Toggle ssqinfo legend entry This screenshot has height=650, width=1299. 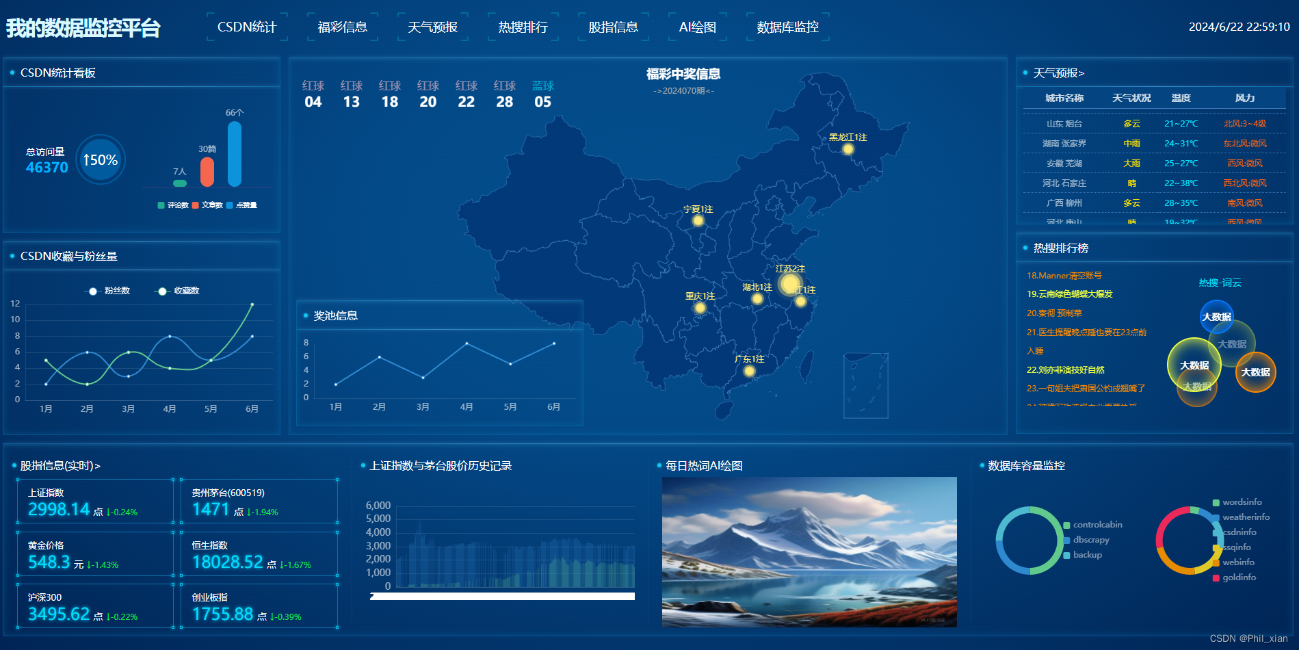pos(1232,547)
